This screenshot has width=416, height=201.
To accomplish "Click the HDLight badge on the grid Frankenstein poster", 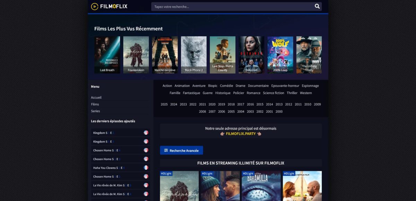I will coord(166,173).
